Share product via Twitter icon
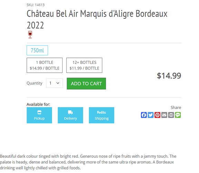Image resolution: width=199 pixels, height=173 pixels. click(151, 115)
